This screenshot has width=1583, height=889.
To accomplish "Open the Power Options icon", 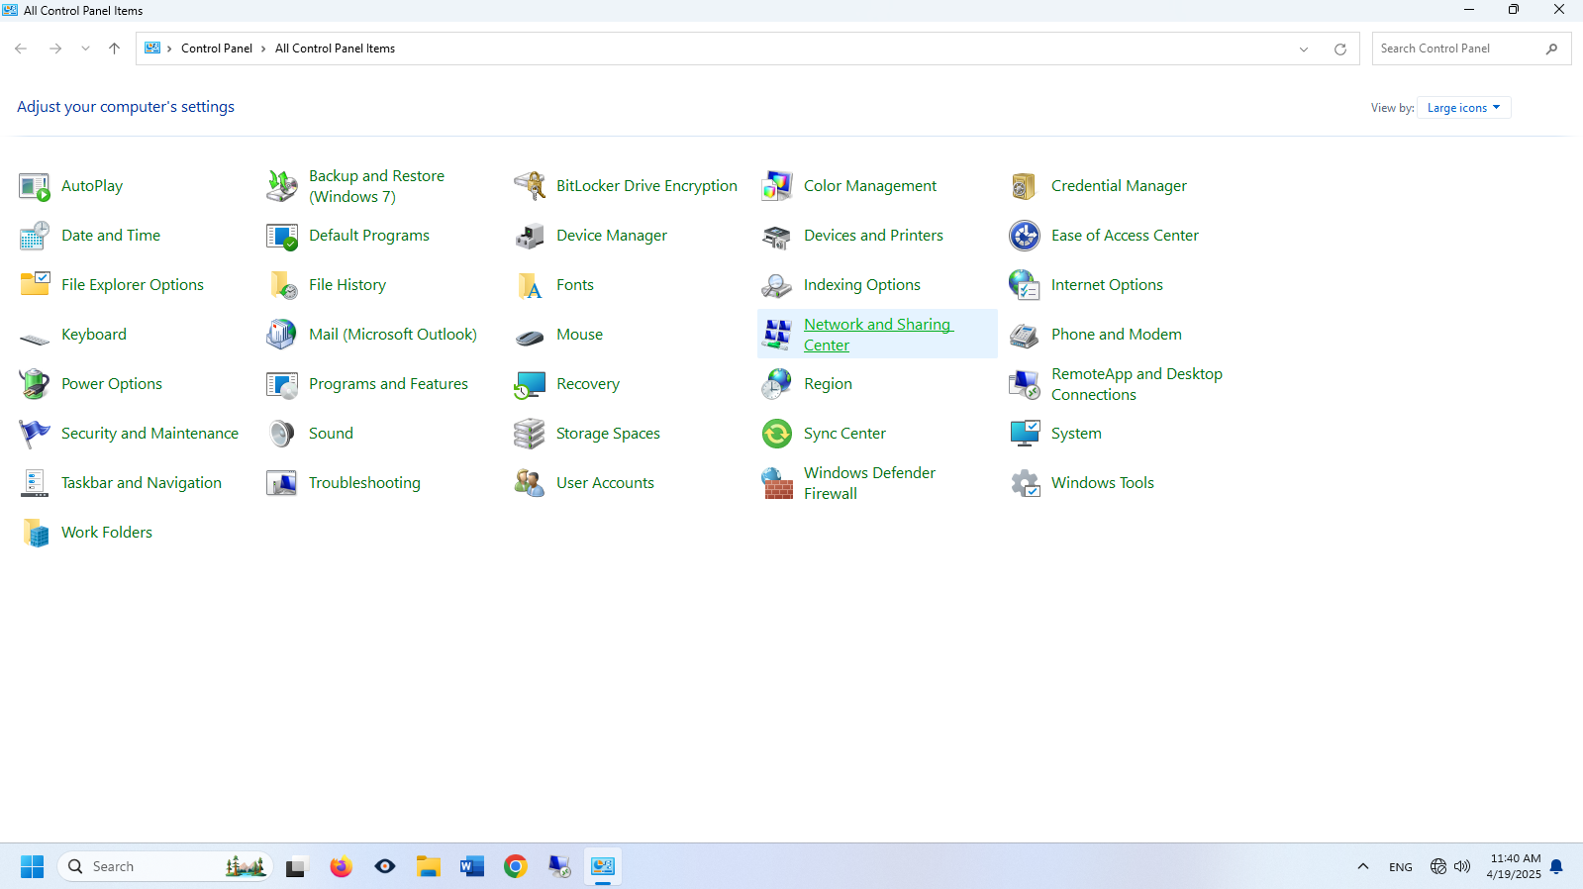I will coord(35,384).
